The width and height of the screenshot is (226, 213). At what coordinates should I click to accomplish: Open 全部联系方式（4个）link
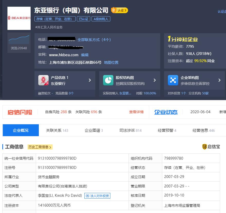click(94, 40)
